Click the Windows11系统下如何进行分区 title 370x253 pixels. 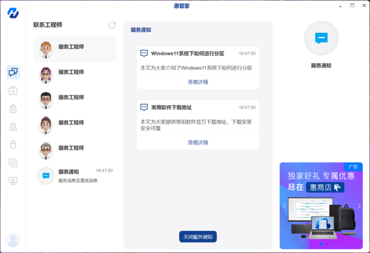point(187,54)
